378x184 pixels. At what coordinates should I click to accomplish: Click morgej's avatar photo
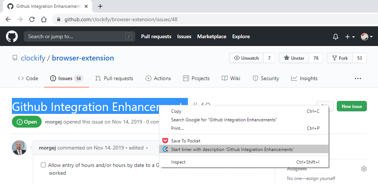(19, 148)
